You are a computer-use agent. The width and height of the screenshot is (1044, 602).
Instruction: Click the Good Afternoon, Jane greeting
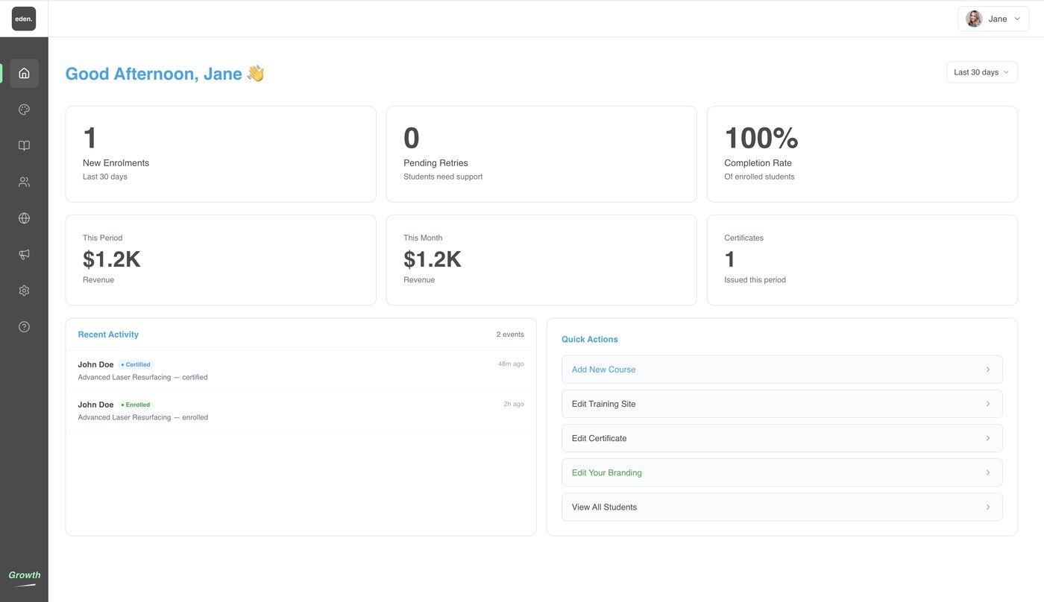pos(154,74)
